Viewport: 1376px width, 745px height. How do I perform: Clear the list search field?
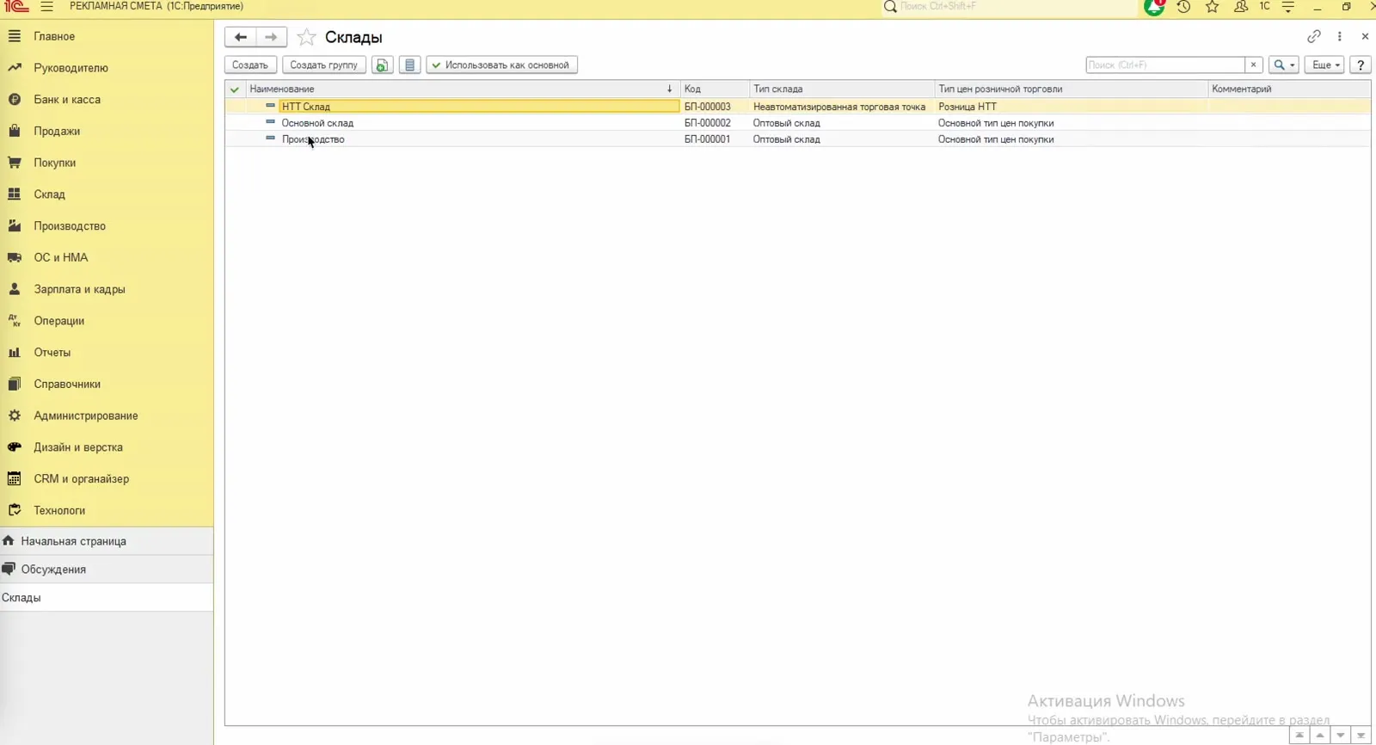tap(1253, 65)
